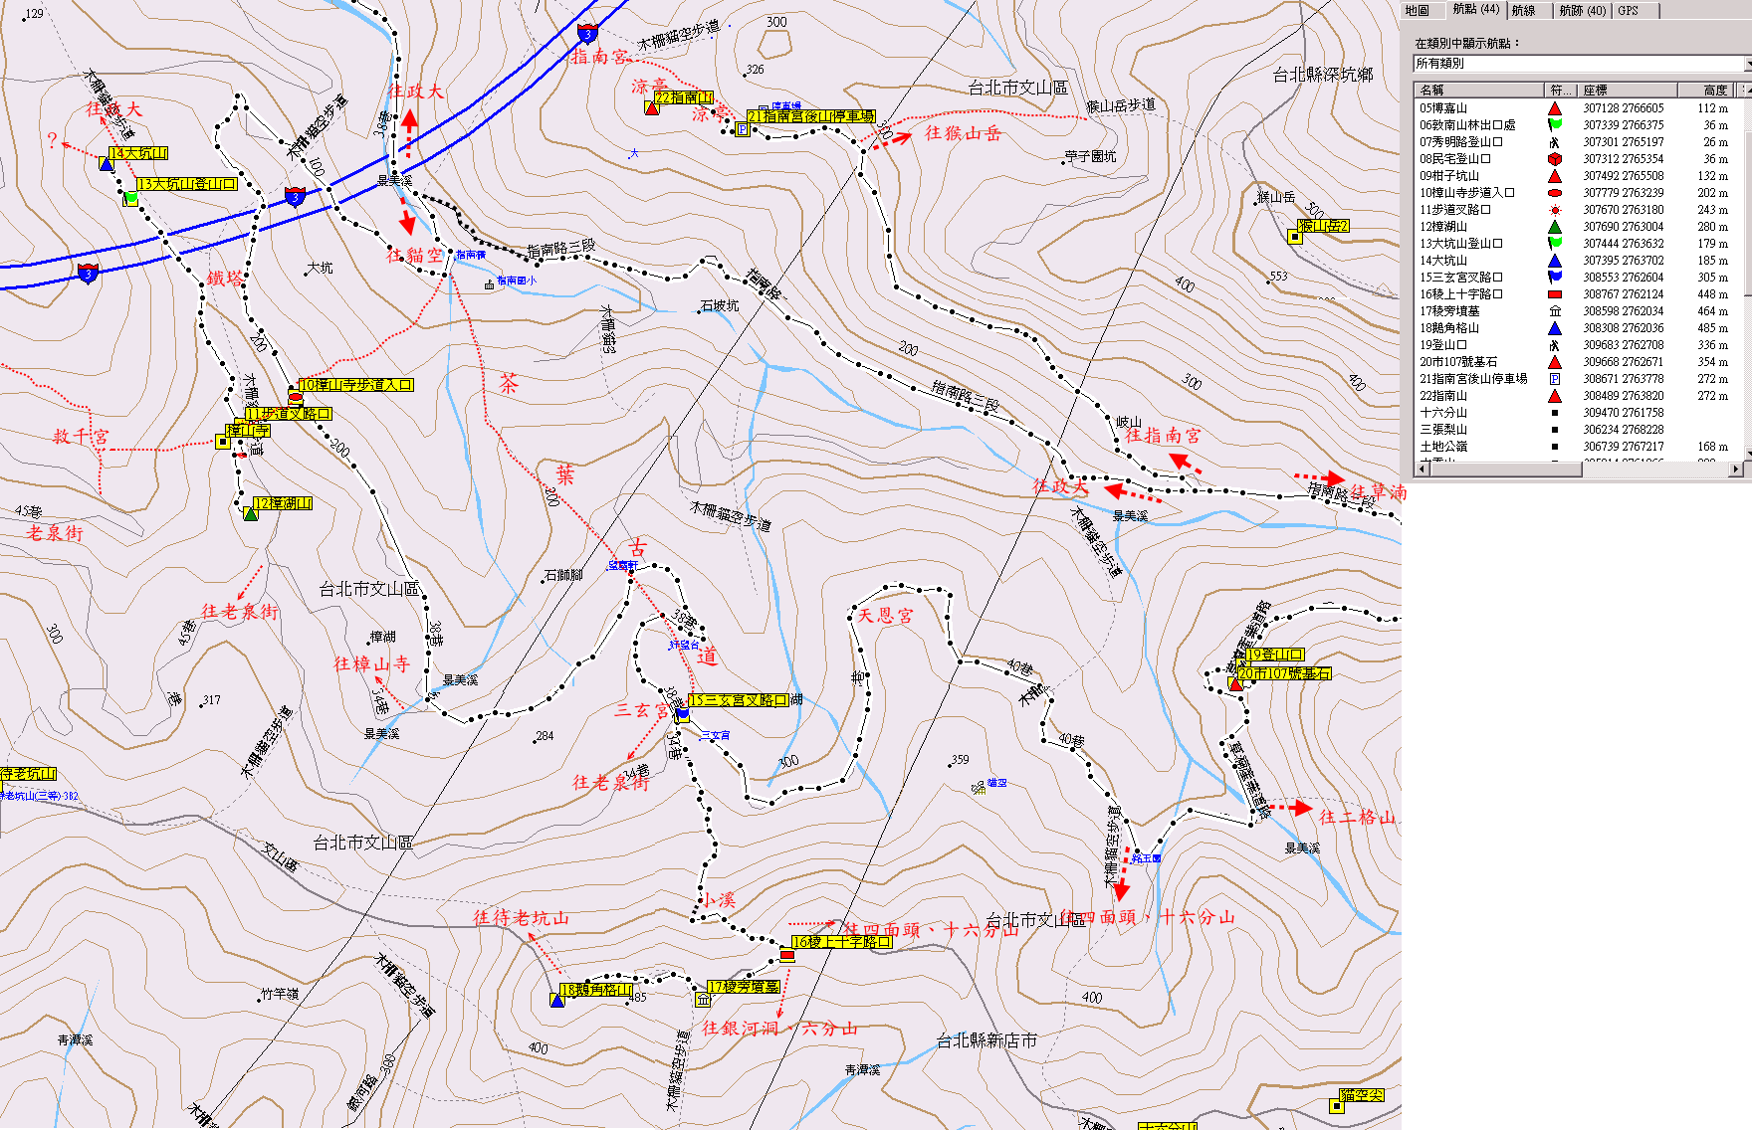Click the 20市107號基石 red triangle on map

point(1235,684)
